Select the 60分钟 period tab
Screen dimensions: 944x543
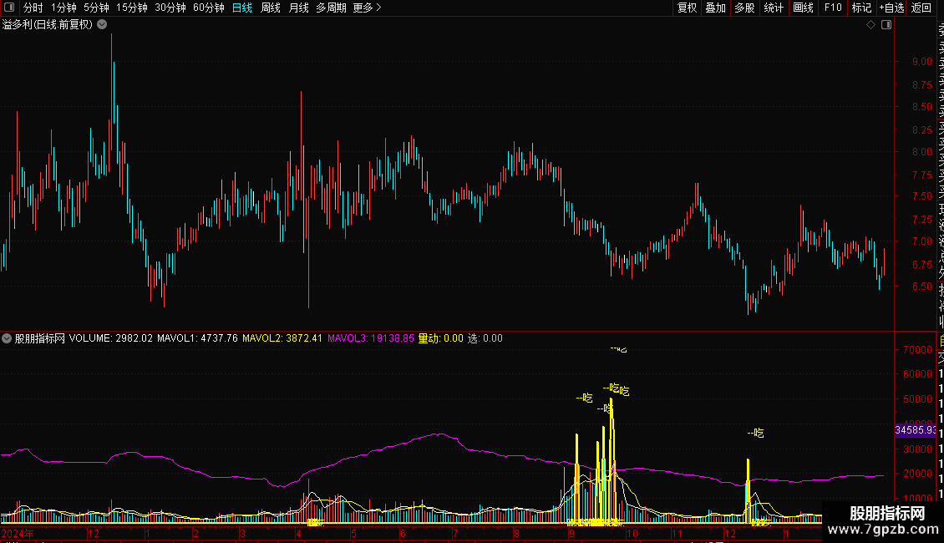coord(209,8)
